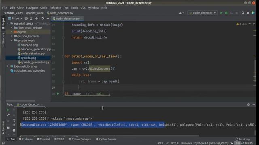Hide the Run tool window
This screenshot has width=259, height=145.
tap(253, 104)
